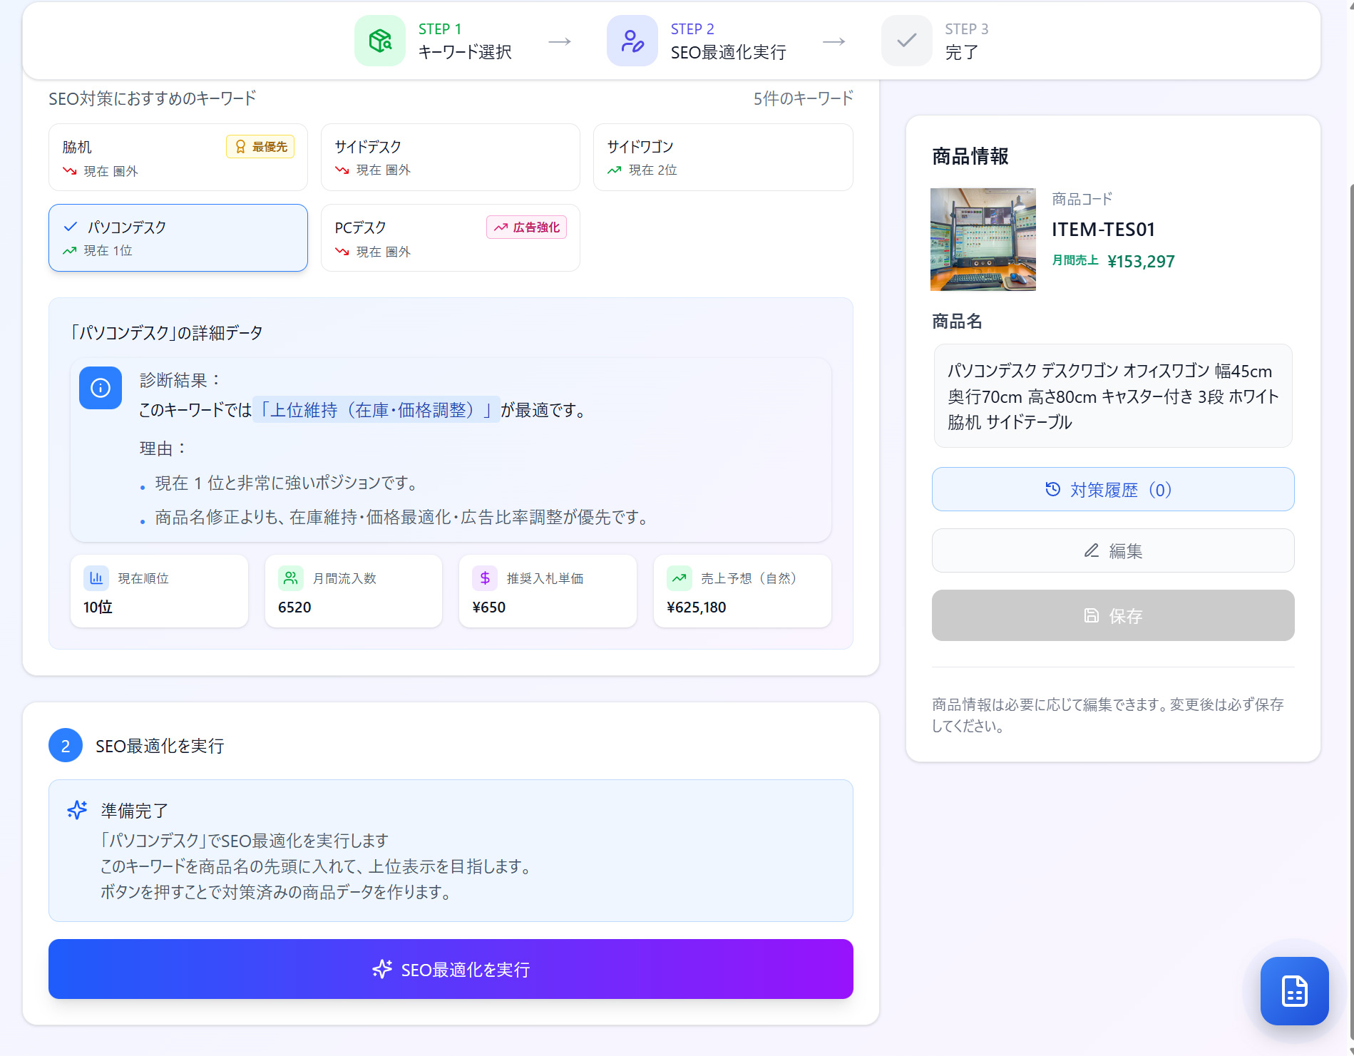The height and width of the screenshot is (1056, 1354).
Task: Click the product photo thumbnail for ITEM-TES01
Action: tap(982, 239)
